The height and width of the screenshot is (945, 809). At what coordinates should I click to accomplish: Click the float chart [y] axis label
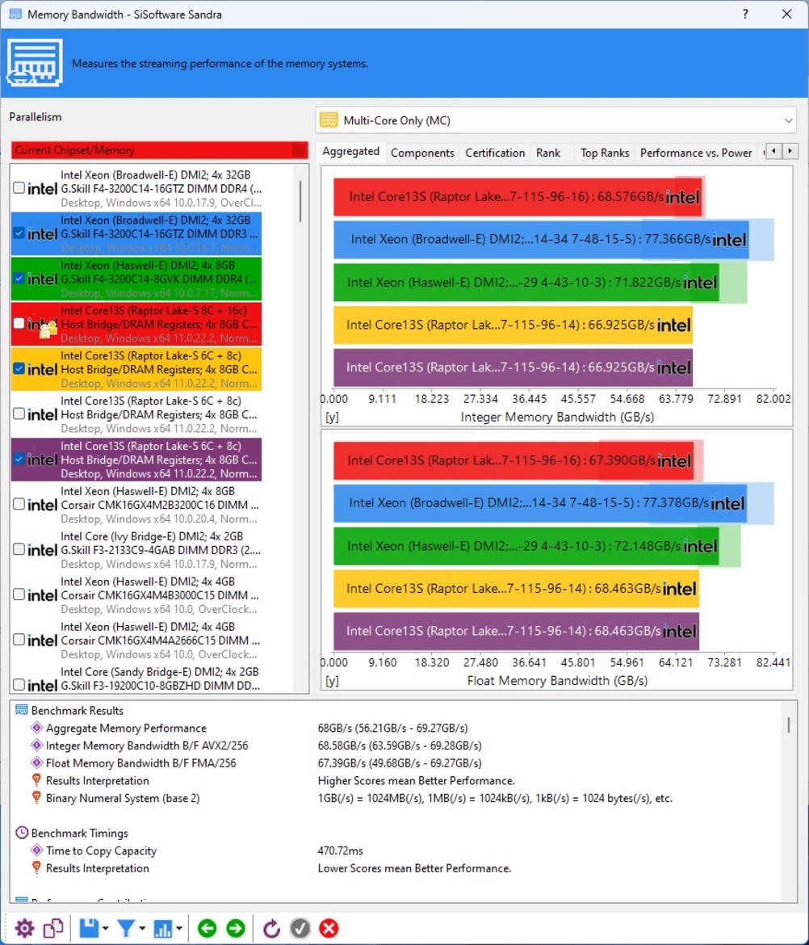[332, 681]
